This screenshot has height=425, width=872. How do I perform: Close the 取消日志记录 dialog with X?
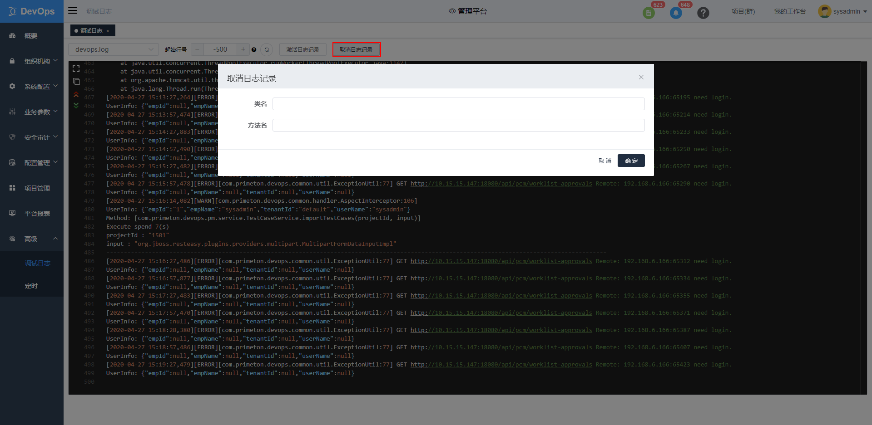[641, 77]
